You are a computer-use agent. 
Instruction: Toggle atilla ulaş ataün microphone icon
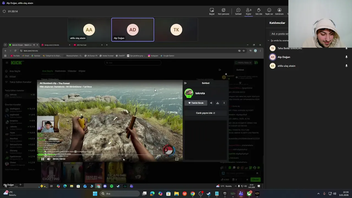click(x=346, y=66)
